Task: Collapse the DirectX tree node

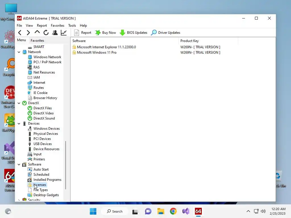Action: pyautogui.click(x=19, y=103)
